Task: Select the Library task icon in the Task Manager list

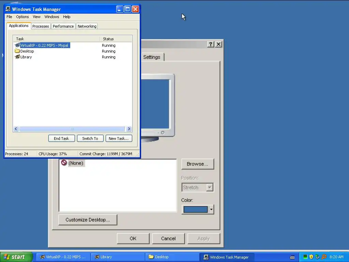Action: (17, 57)
